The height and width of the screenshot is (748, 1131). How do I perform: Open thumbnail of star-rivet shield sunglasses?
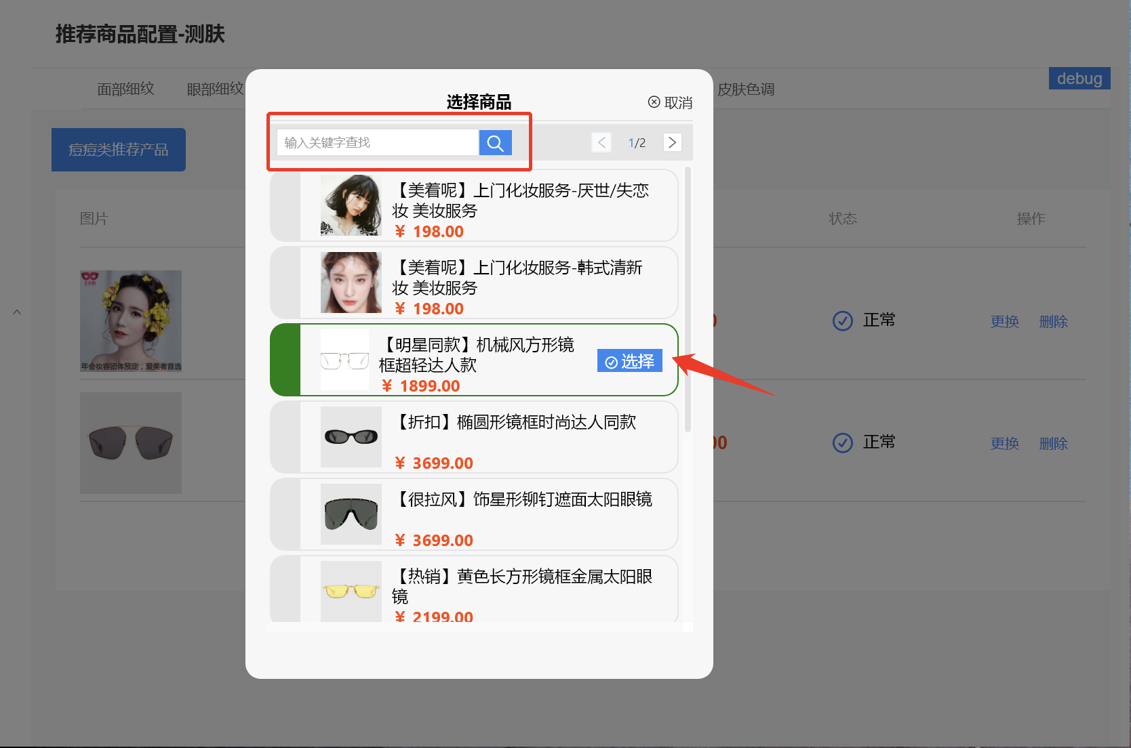click(x=351, y=514)
